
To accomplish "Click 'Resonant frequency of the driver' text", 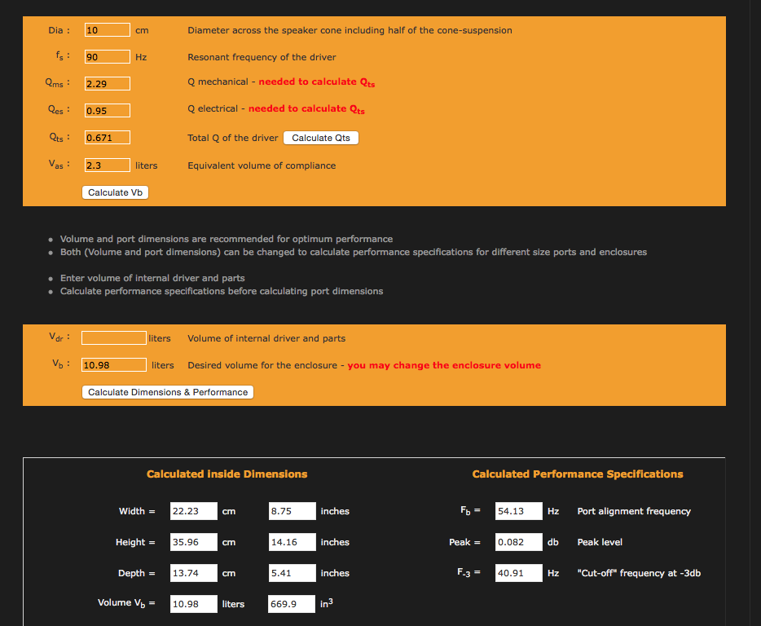I will pyautogui.click(x=262, y=57).
